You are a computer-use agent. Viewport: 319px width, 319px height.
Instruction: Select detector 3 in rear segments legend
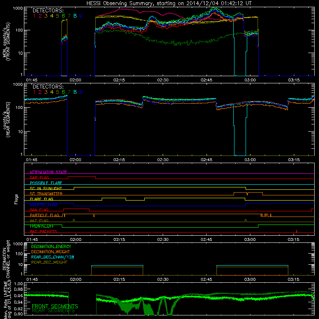coord(46,92)
